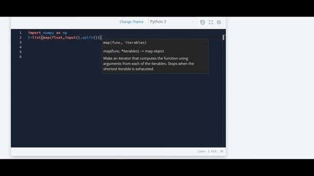314x176 pixels.
Task: Click line number 4 in gutter
Action: pos(21,47)
